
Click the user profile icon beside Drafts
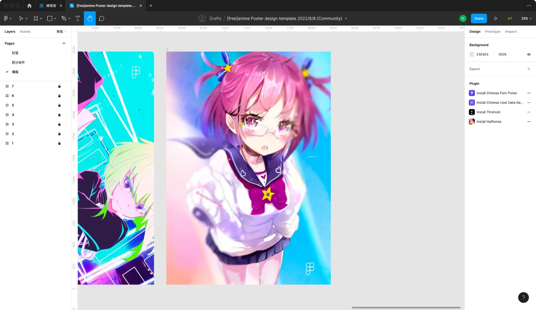point(202,18)
